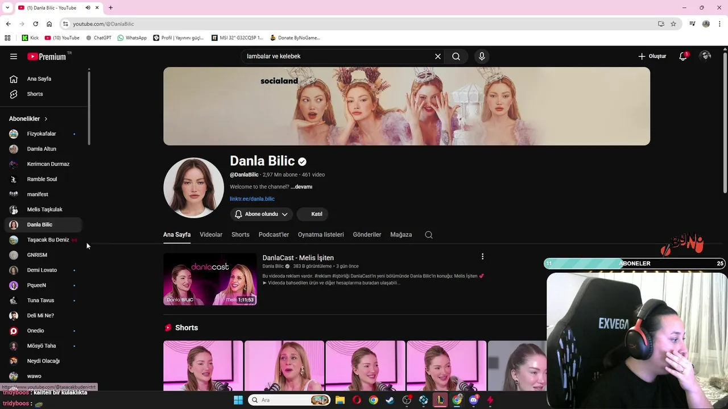Click Oluştur create button
The height and width of the screenshot is (409, 728).
click(652, 56)
